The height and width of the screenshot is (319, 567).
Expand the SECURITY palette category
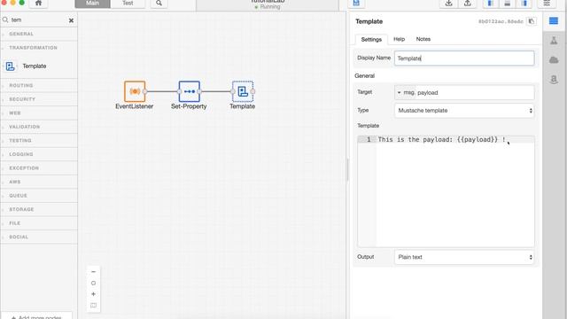tap(39, 99)
